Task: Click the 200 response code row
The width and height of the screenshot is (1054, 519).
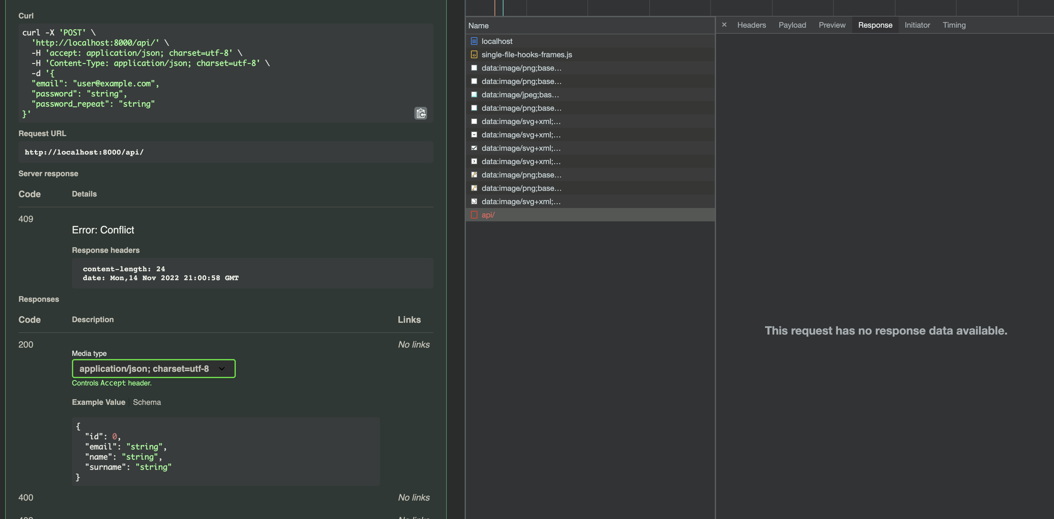Action: click(x=26, y=344)
